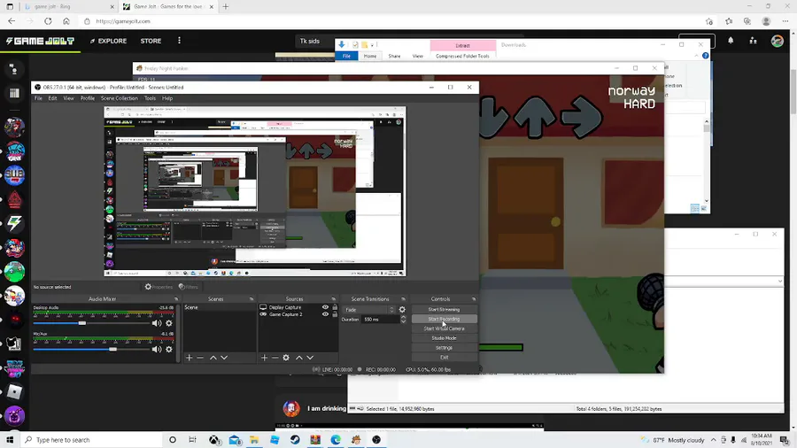Move source up with Sources up arrow

click(x=299, y=358)
